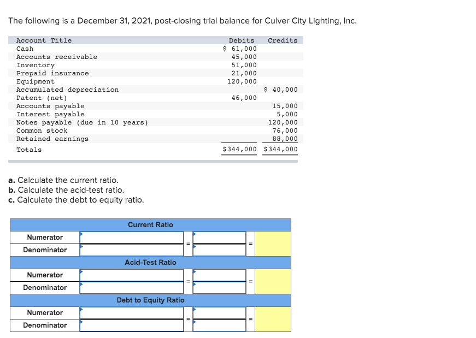
Task: Click the Debits column header
Action: [x=242, y=40]
